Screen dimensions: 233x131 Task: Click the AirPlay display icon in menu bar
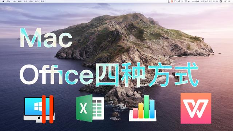[x=175, y=1]
